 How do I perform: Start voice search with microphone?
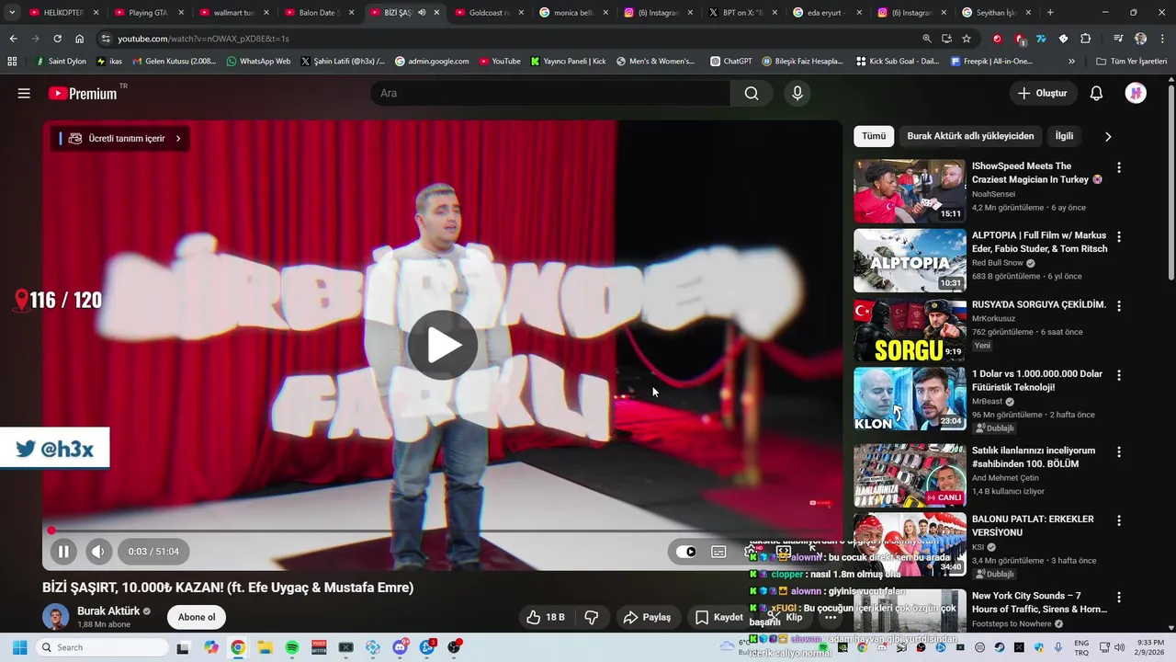tap(797, 93)
